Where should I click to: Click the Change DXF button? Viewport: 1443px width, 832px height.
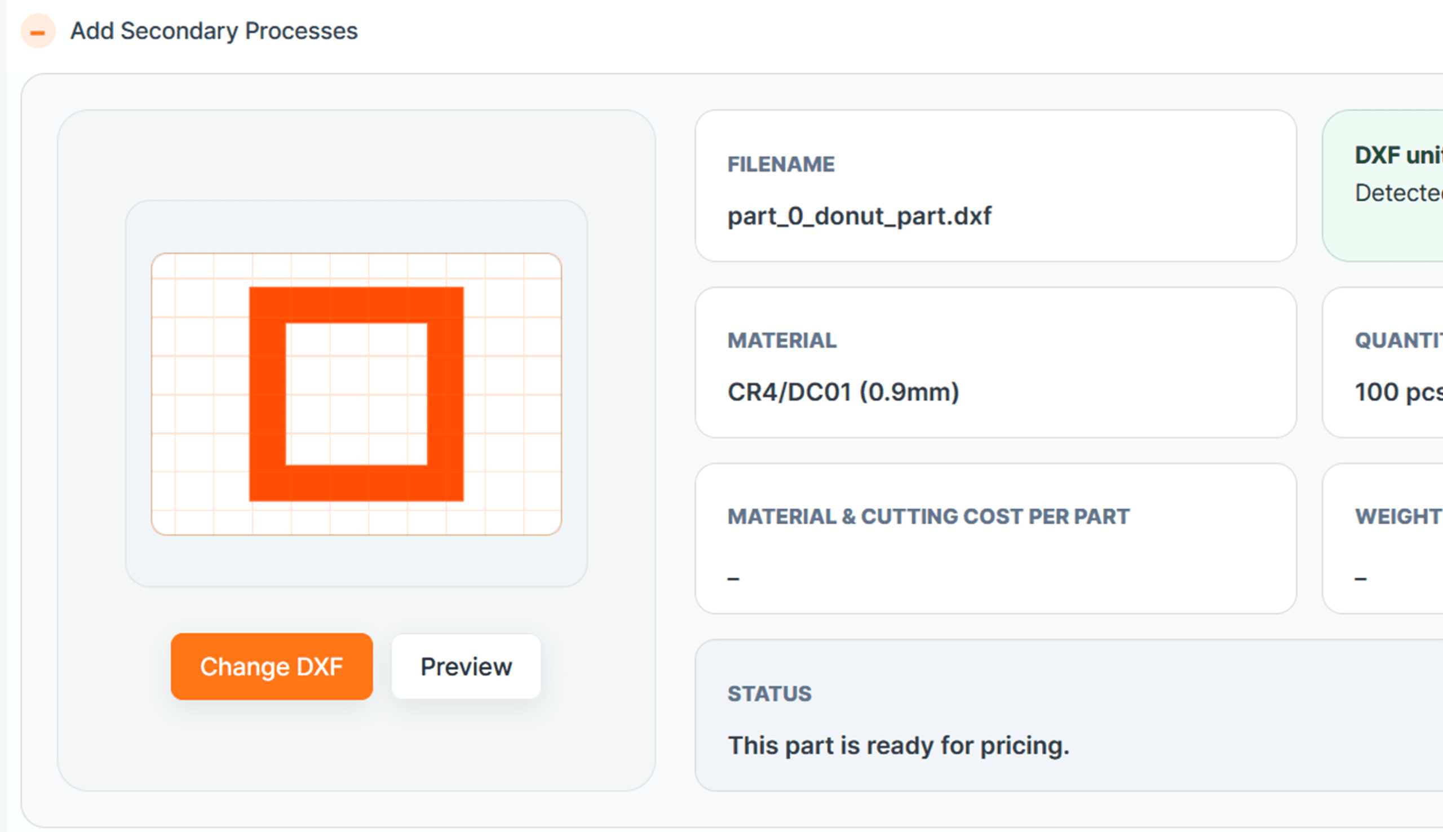coord(272,666)
